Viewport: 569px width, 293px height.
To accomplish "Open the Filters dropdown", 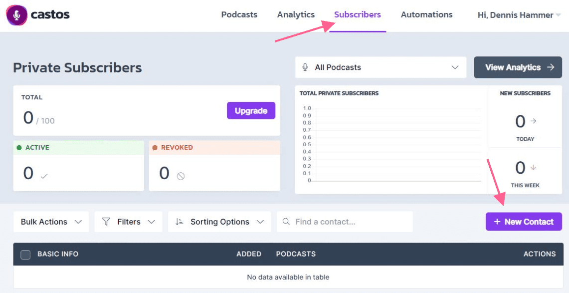I will click(129, 222).
